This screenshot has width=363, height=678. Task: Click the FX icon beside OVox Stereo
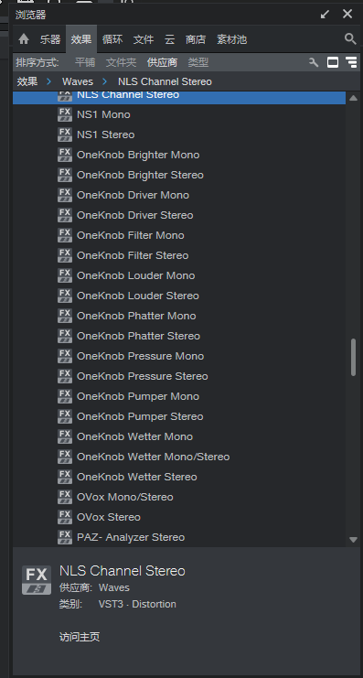(x=65, y=517)
